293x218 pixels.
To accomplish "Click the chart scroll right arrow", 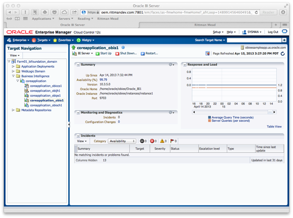I will [274, 112].
